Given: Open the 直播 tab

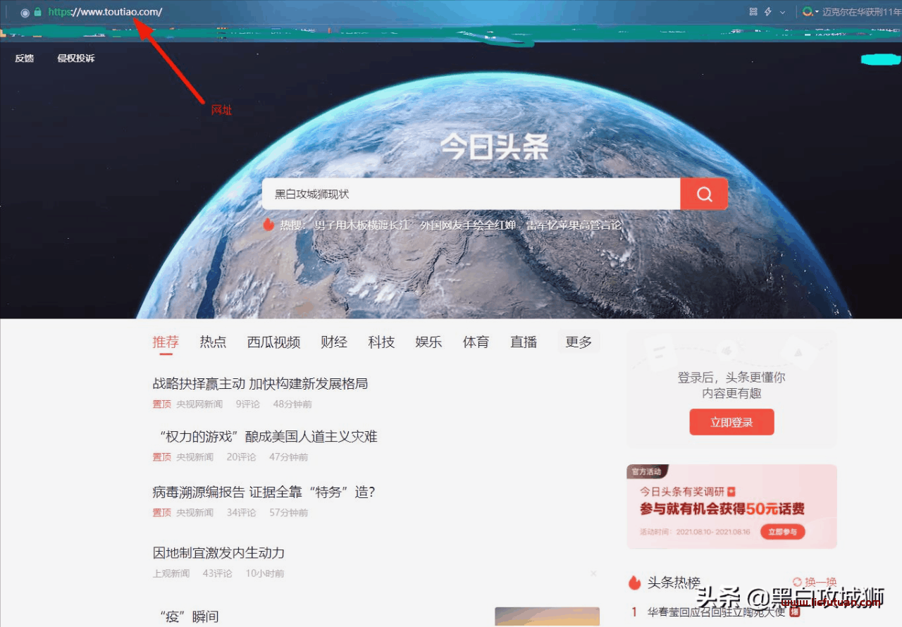Looking at the screenshot, I should (x=524, y=342).
